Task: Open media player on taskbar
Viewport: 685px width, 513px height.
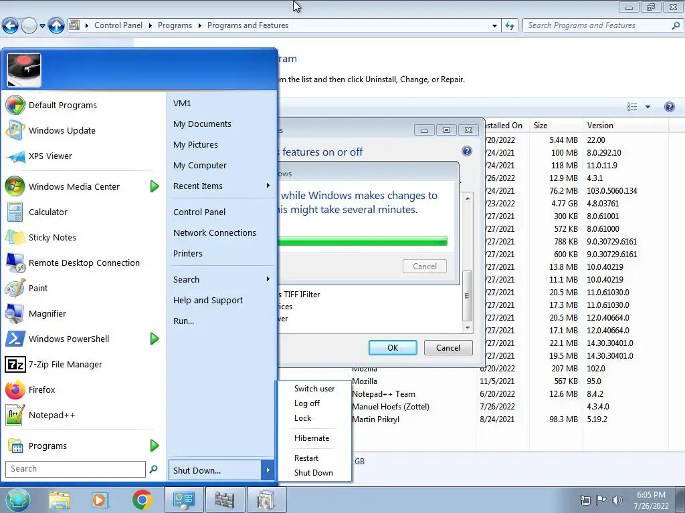Action: [x=100, y=500]
